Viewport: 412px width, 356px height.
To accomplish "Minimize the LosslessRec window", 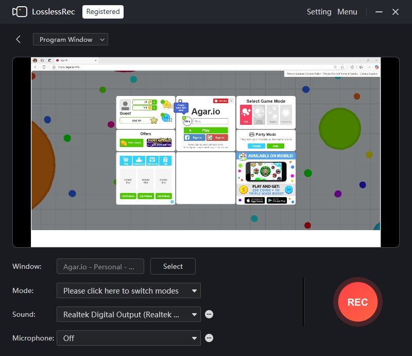I will point(379,12).
